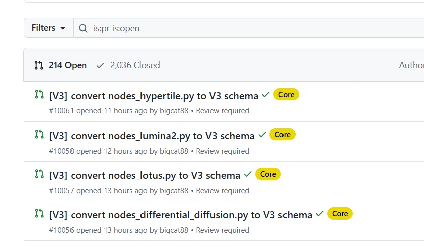Open the nodes_lotus.py V3 schema PR
The width and height of the screenshot is (424, 247).
[x=145, y=175]
